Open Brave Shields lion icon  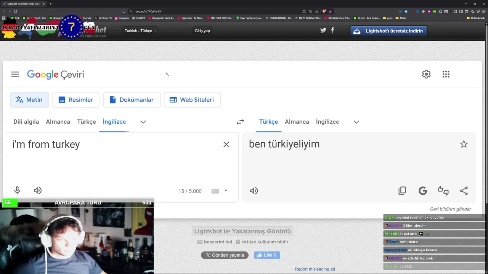point(324,11)
